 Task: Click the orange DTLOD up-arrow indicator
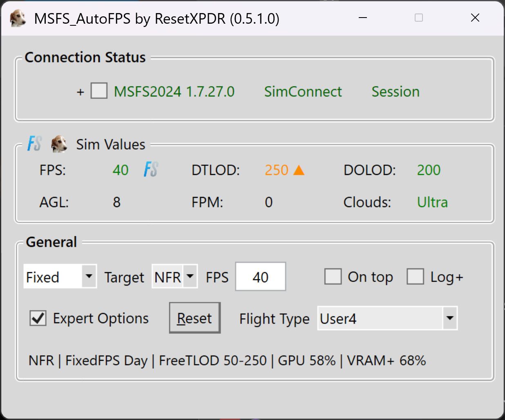pos(299,170)
